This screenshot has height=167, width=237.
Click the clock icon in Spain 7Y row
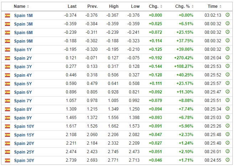point(227,100)
